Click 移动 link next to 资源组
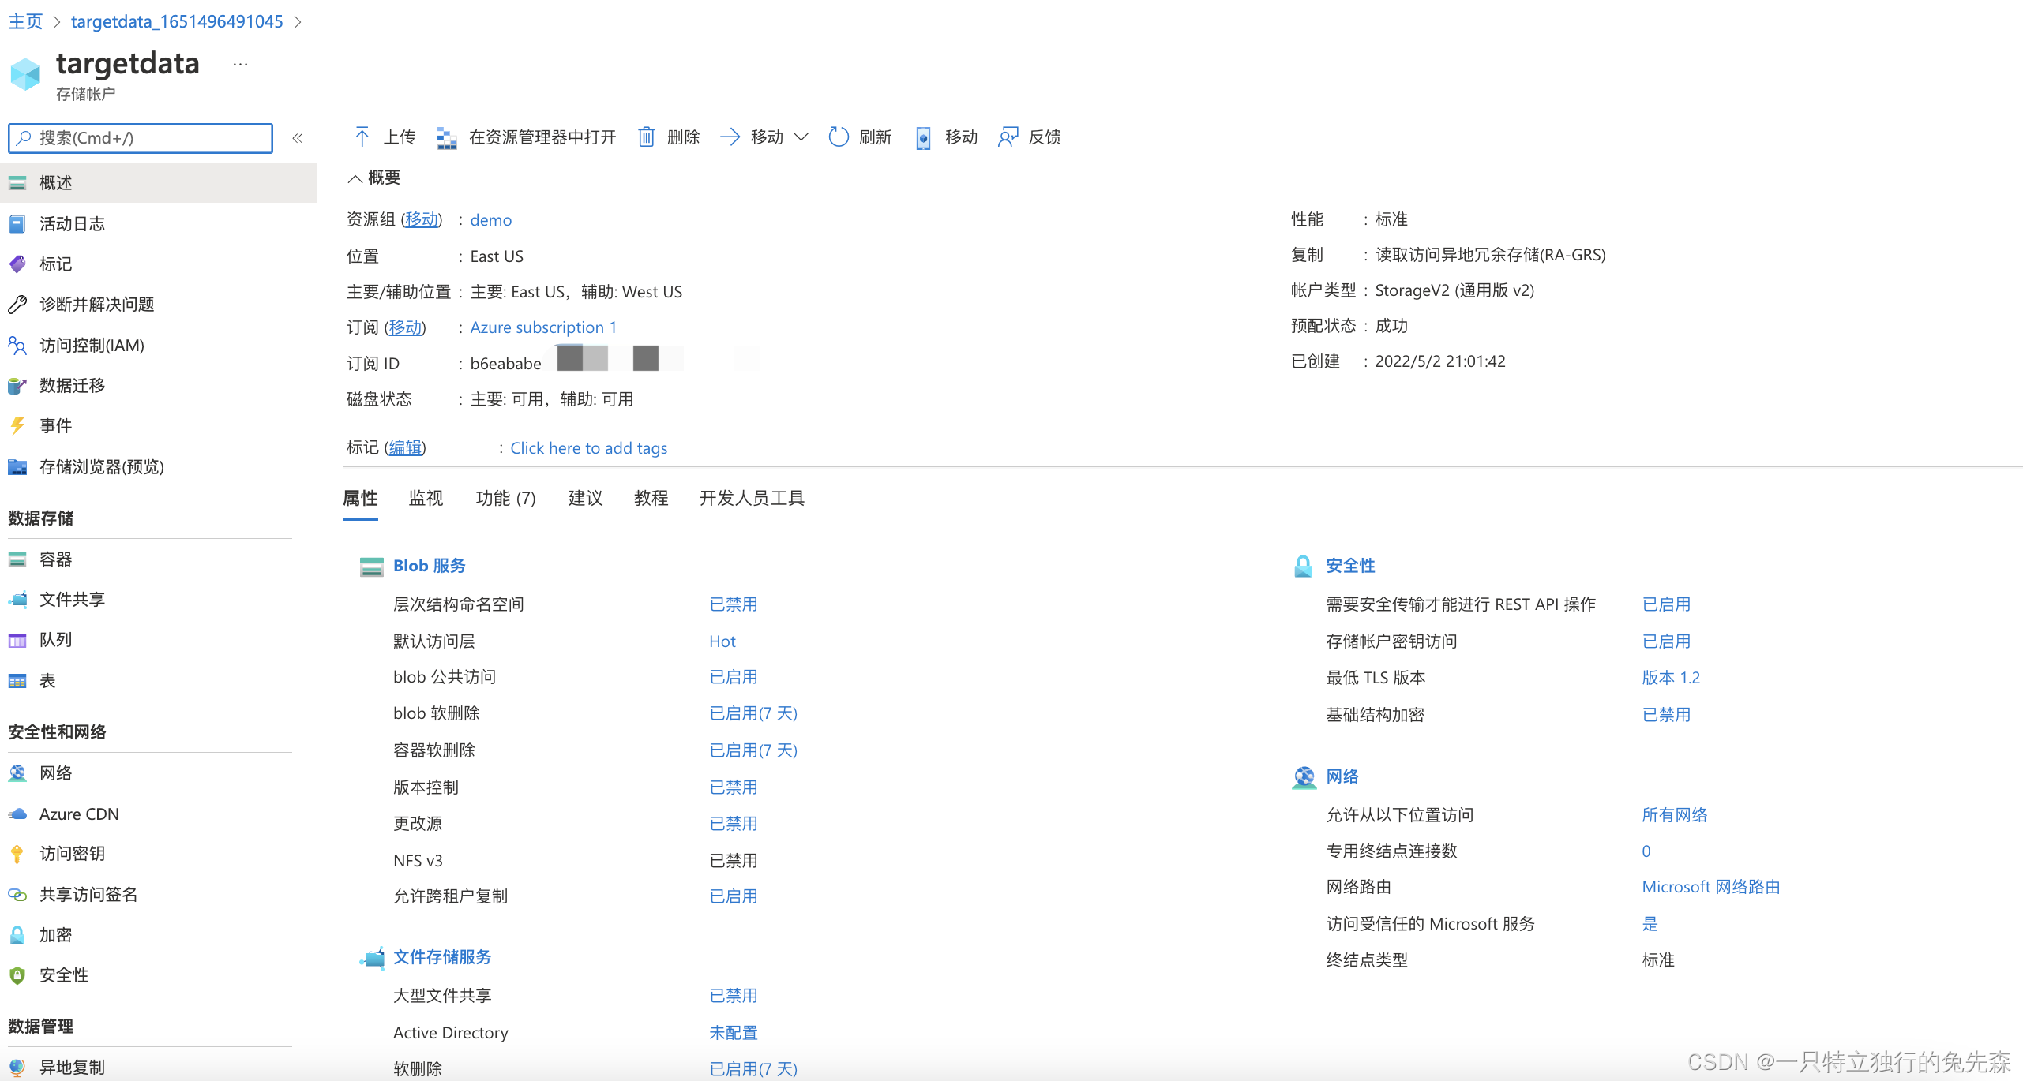 click(x=422, y=220)
